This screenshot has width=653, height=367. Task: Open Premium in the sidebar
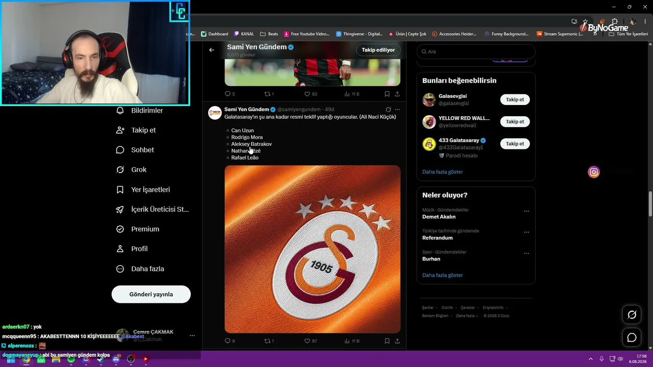(138, 229)
